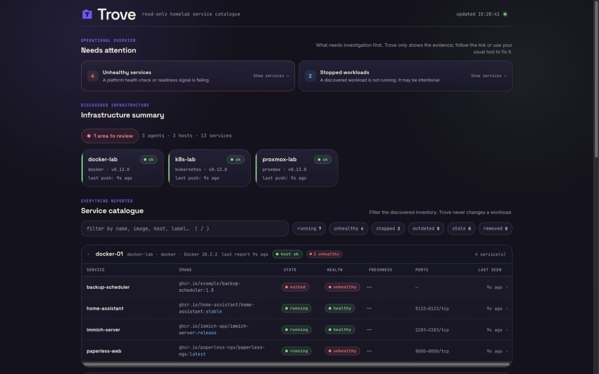The image size is (599, 374).
Task: Click the 4 service(s) count on docker-01
Action: coord(490,254)
